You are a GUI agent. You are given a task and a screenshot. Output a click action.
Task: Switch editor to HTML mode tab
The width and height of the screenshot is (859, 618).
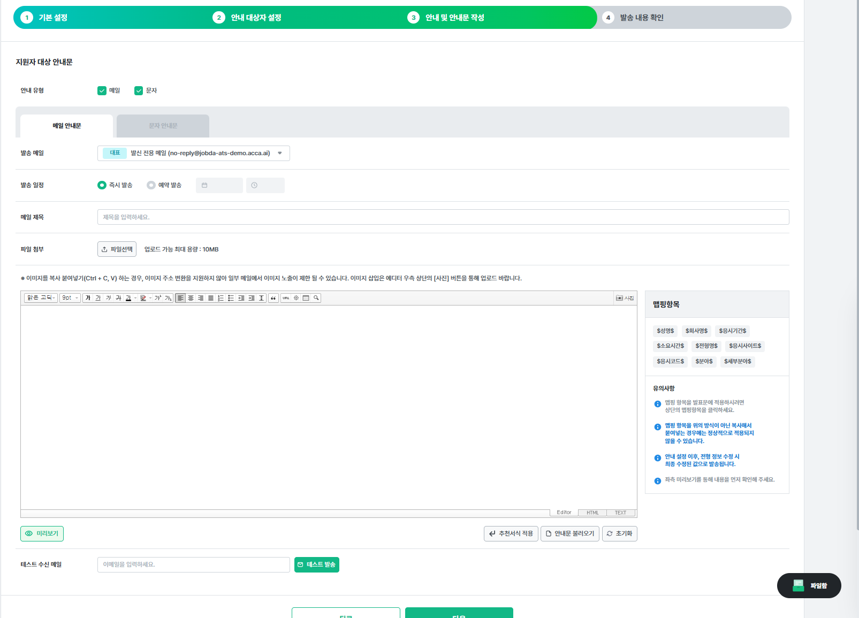(x=592, y=513)
